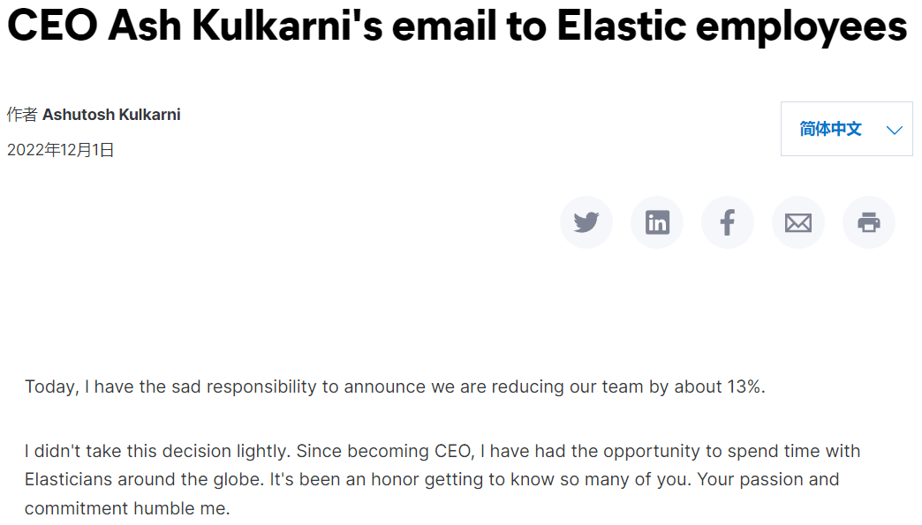922x525 pixels.
Task: Expand the language chevron arrow
Action: (894, 130)
